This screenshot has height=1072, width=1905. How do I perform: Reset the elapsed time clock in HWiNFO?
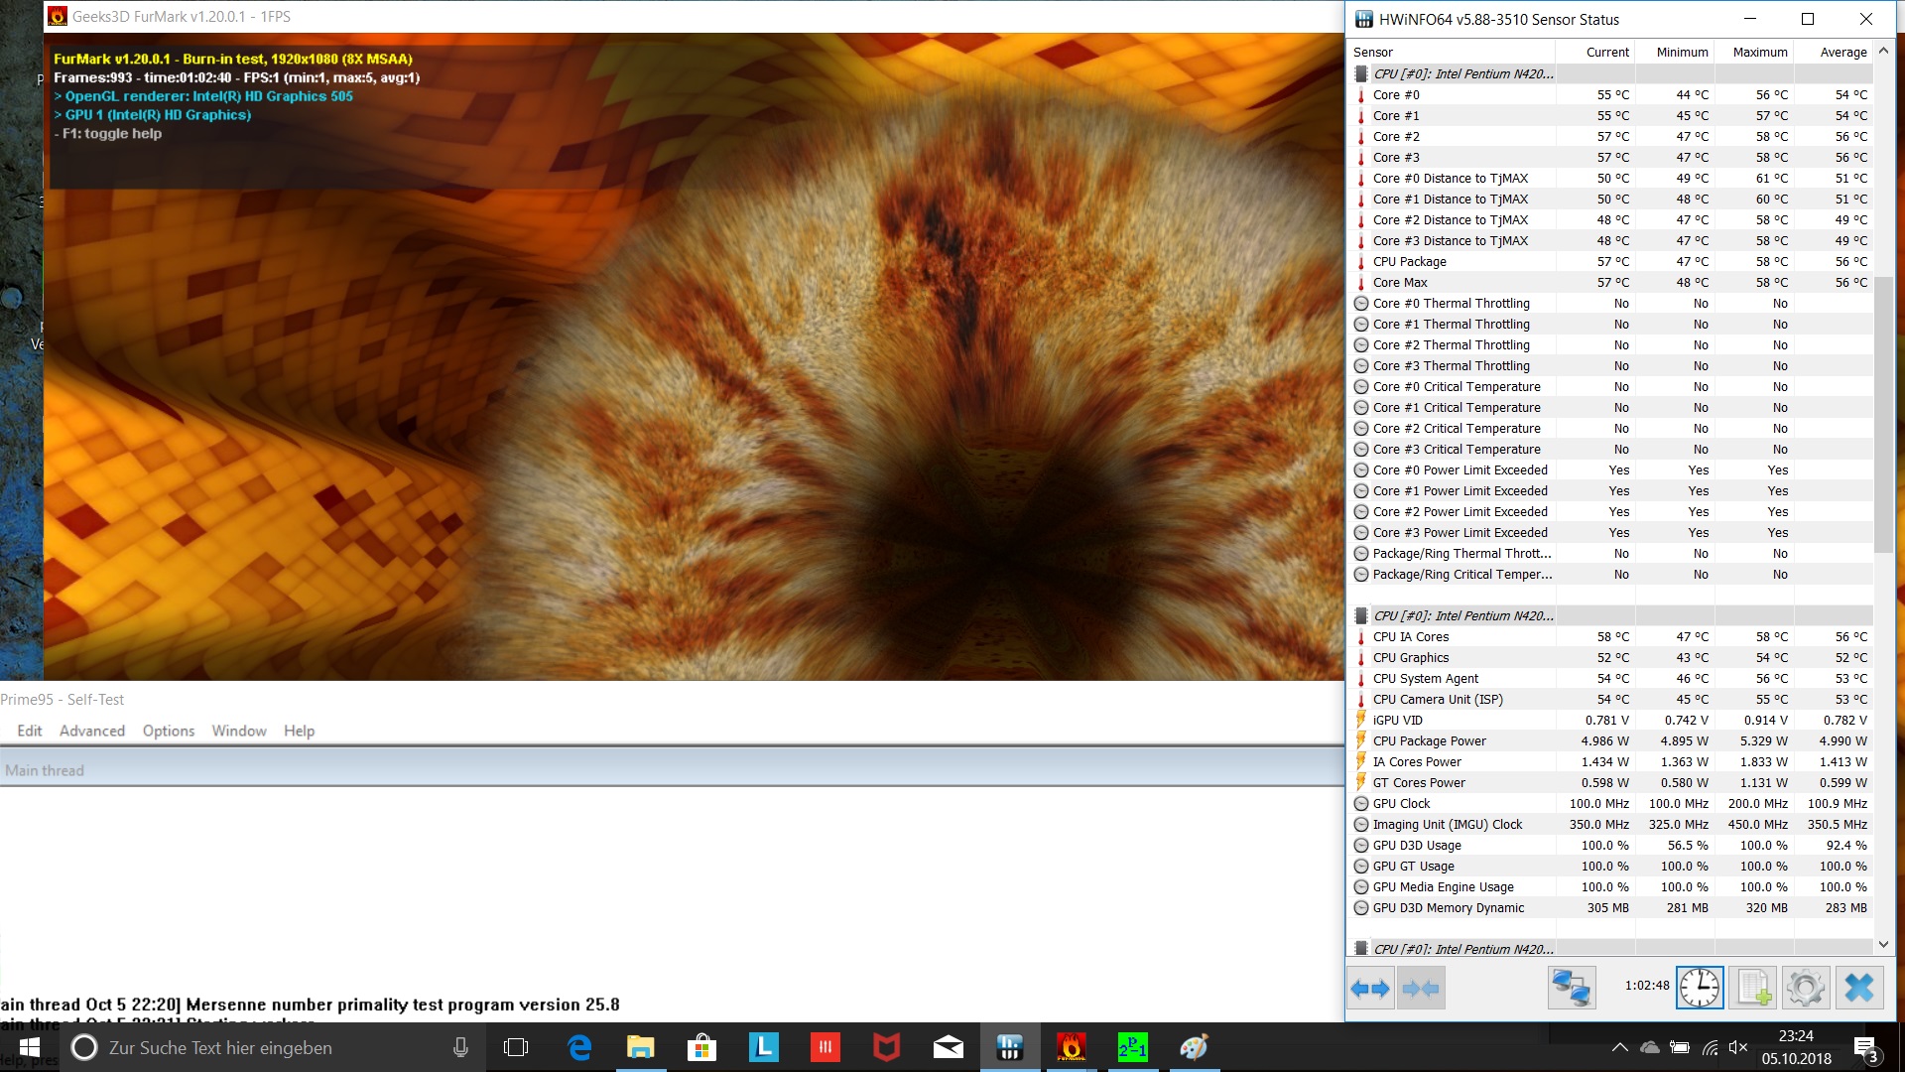(1700, 988)
